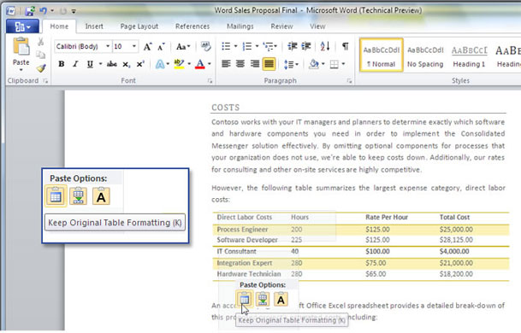
Task: Toggle Bold formatting
Action: click(61, 64)
